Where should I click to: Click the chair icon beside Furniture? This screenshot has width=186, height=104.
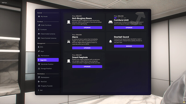pos(39,29)
